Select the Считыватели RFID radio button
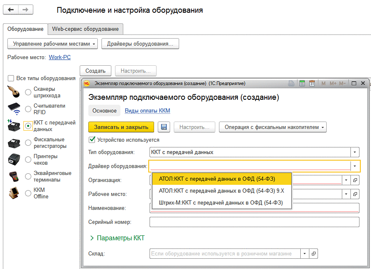 [x=28, y=109]
